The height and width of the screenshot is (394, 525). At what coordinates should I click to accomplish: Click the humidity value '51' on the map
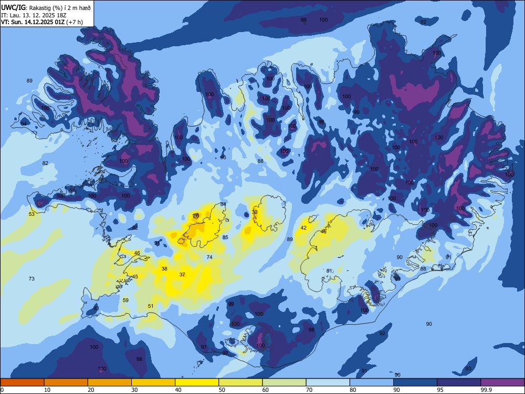coord(151,306)
